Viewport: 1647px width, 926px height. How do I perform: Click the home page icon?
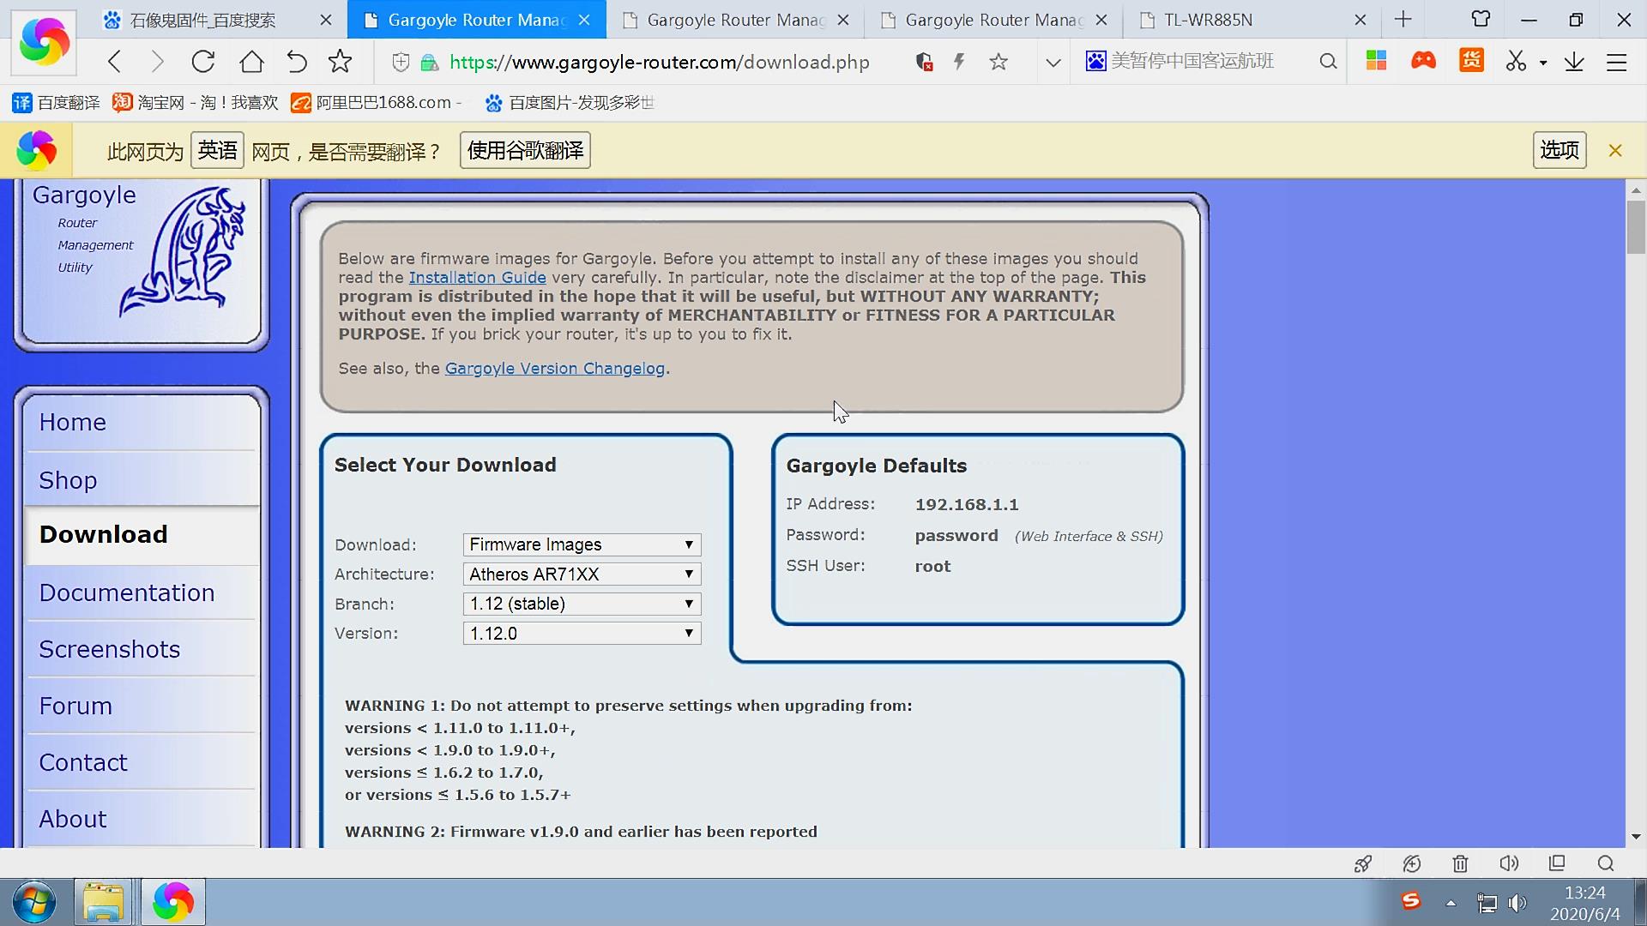pyautogui.click(x=251, y=62)
